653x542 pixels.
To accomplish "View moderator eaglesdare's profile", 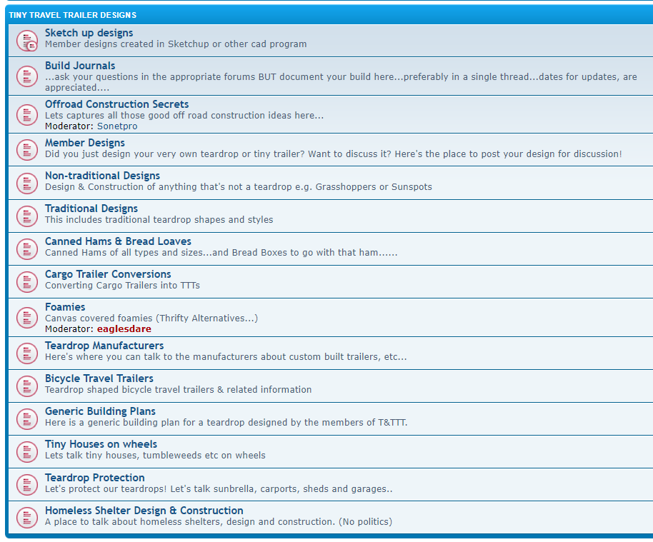I will tap(124, 329).
